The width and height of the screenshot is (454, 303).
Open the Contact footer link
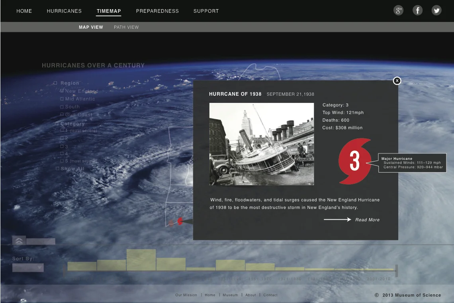pyautogui.click(x=270, y=295)
